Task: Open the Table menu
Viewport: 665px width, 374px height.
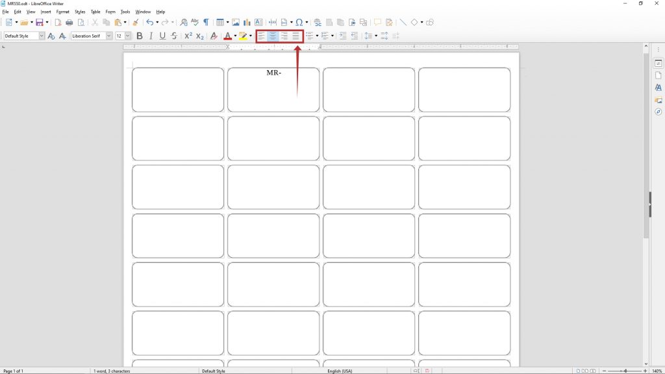Action: 95,12
